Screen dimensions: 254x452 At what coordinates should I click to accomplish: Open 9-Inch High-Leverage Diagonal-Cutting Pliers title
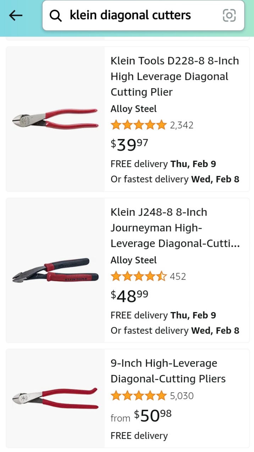[x=168, y=371]
